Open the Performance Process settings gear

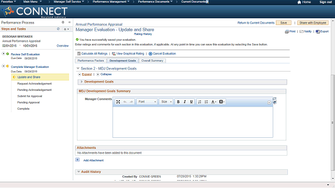coord(63,22)
